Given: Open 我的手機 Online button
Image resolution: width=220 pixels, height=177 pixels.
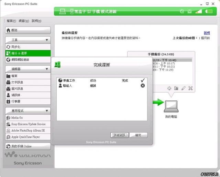Looking at the screenshot, I should click(28, 146).
